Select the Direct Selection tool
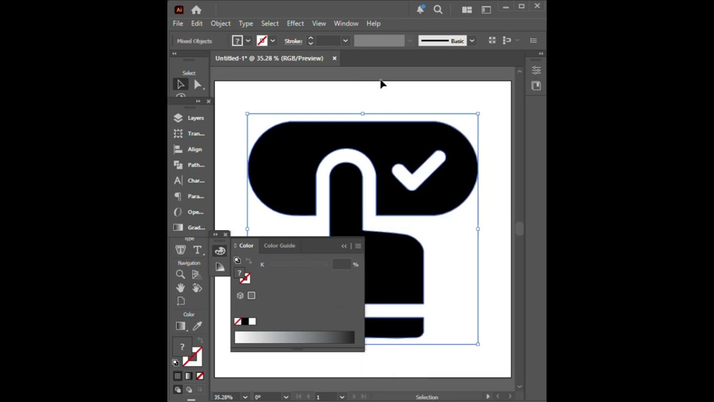Viewport: 714px width, 402px height. (197, 84)
